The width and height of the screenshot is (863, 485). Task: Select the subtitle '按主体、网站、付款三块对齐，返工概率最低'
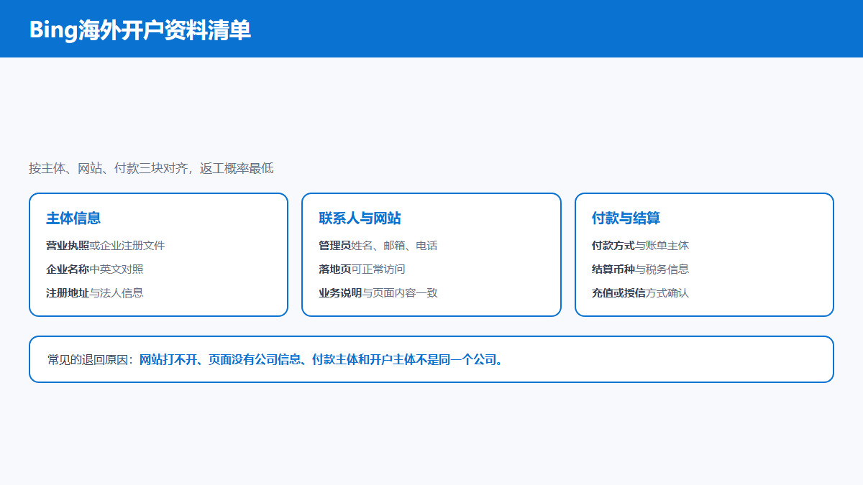coord(151,168)
